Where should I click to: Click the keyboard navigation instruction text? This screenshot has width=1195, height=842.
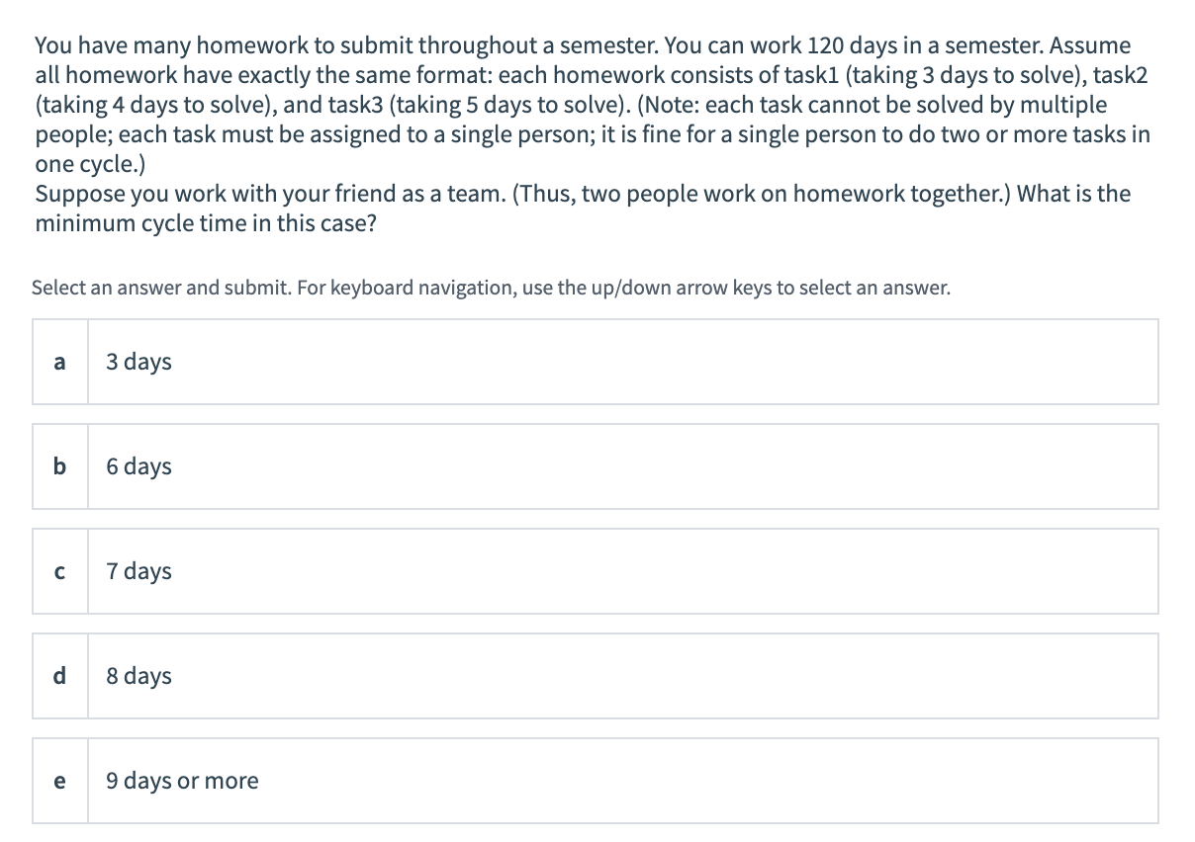coord(489,288)
